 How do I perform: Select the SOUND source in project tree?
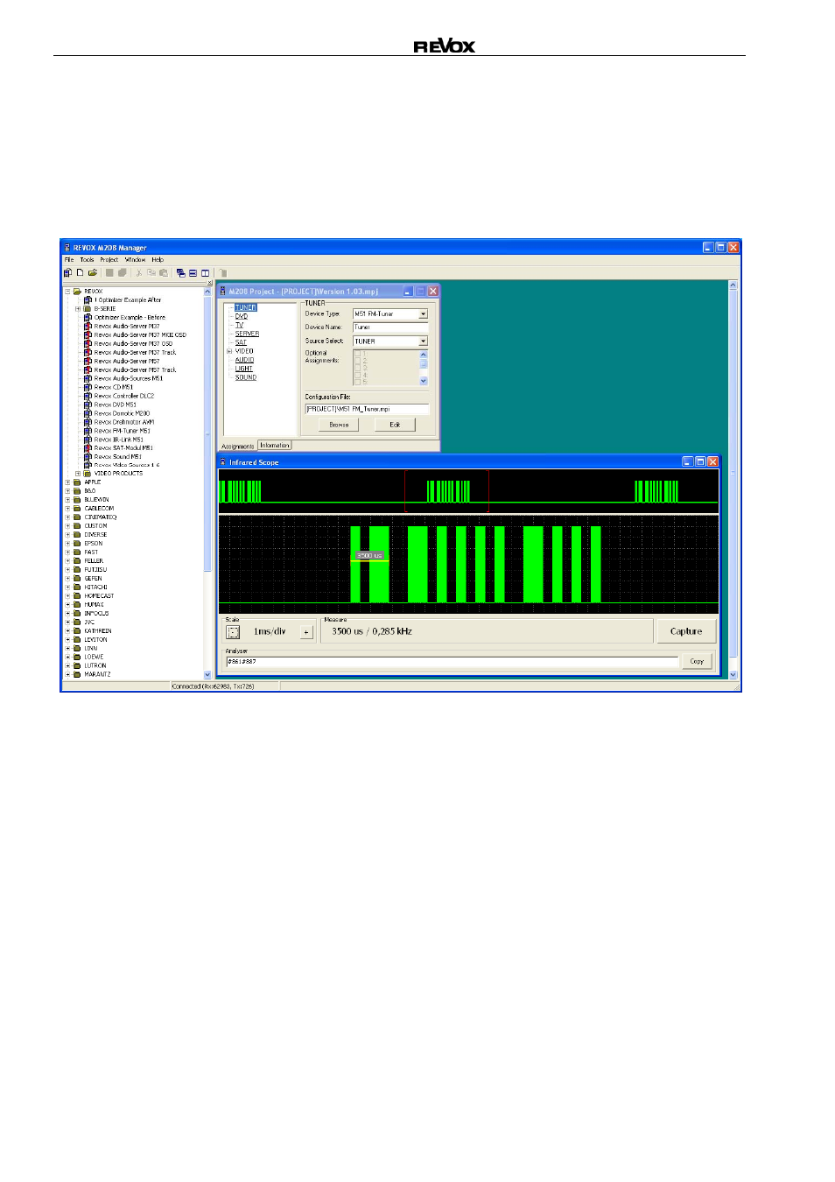pos(246,377)
